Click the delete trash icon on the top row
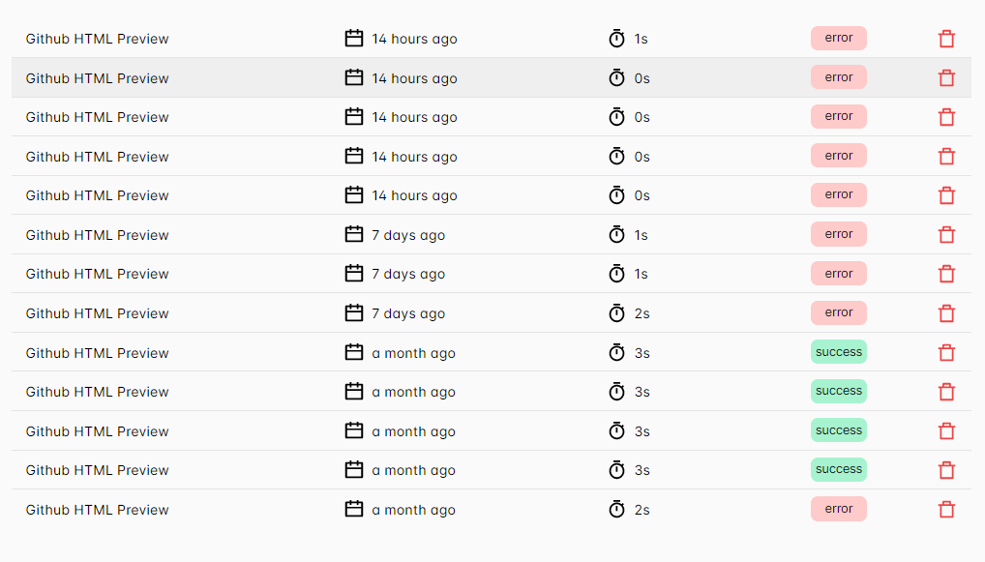 pyautogui.click(x=946, y=38)
